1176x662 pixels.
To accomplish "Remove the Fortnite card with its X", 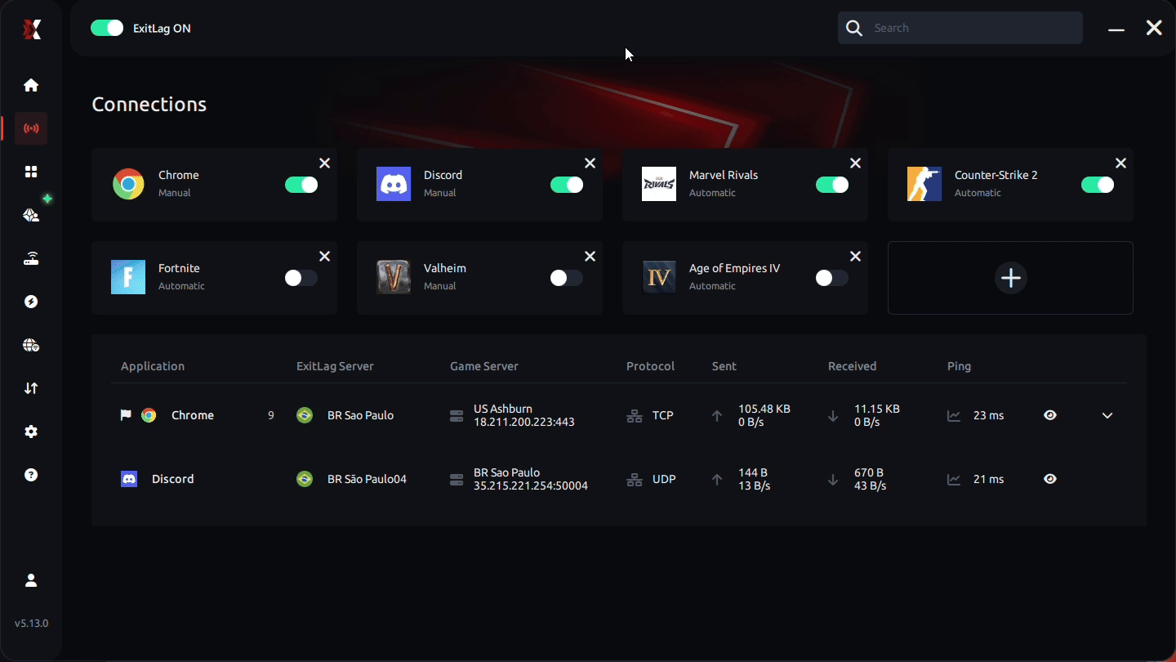I will click(x=324, y=257).
